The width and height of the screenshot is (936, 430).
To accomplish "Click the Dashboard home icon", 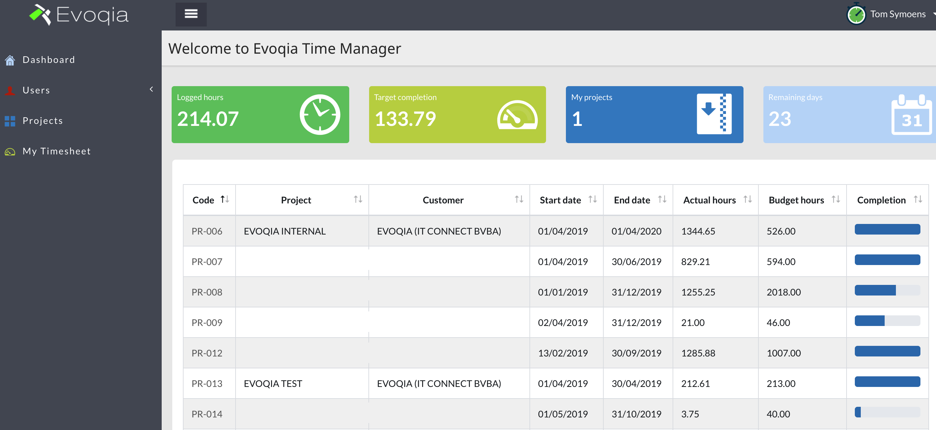I will (x=10, y=60).
